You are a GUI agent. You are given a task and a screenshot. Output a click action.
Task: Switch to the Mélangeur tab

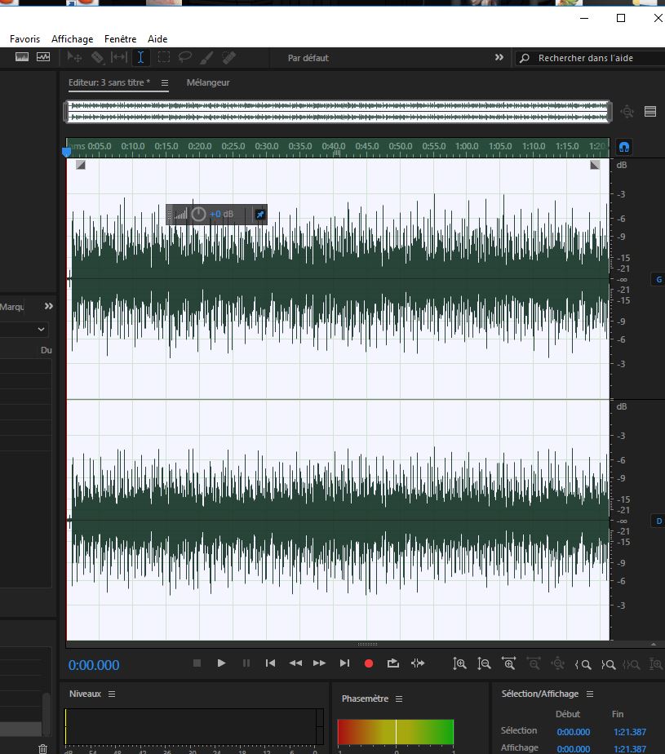pos(208,82)
